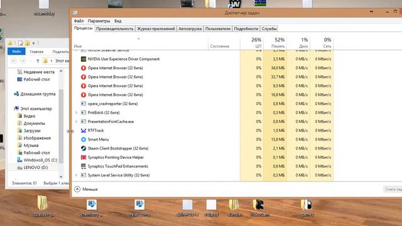Open Загрузки in Explorer sidebar

click(29, 131)
